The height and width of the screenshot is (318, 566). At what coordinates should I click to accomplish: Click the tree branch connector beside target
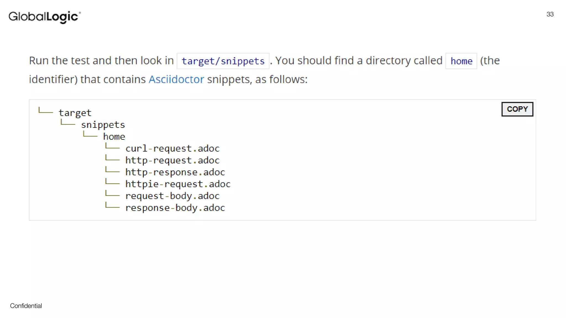click(46, 111)
